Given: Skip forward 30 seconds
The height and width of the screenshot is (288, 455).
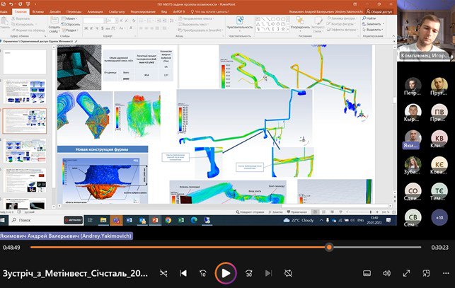Looking at the screenshot, I should click(x=248, y=273).
